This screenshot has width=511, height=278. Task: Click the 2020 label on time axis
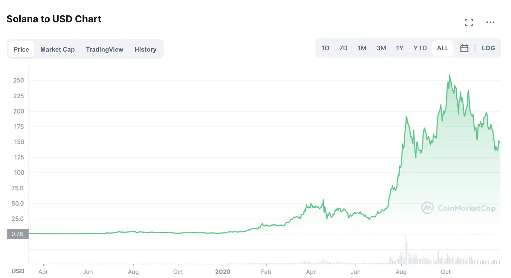pos(223,272)
